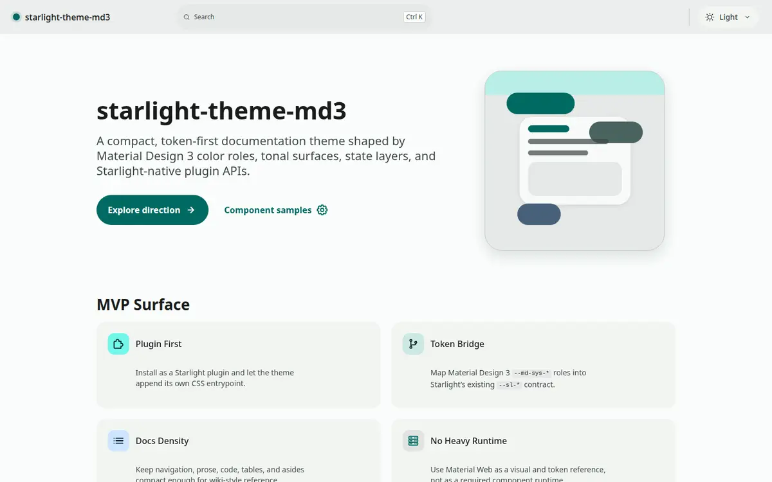Click the Token Bridge branch icon

413,344
